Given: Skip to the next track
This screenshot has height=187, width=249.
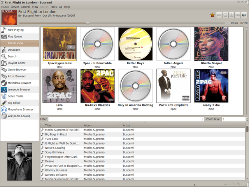Looking at the screenshot, I should click(x=238, y=15).
